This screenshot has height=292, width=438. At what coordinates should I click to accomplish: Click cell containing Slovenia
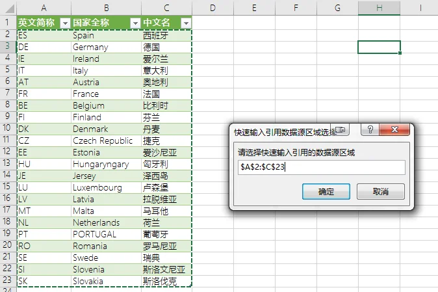tap(106, 270)
